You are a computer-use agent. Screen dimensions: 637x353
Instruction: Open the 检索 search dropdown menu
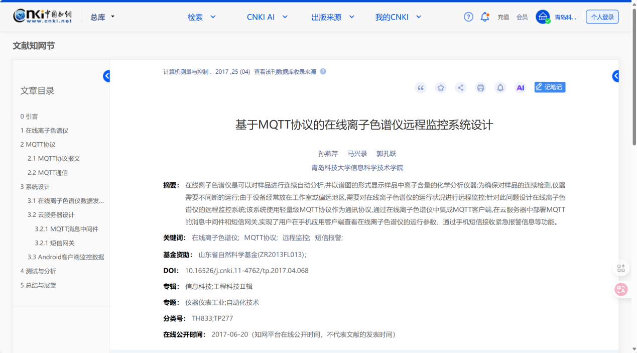pos(201,17)
